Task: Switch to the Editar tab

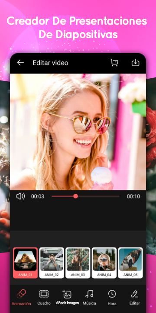Action: (134, 298)
